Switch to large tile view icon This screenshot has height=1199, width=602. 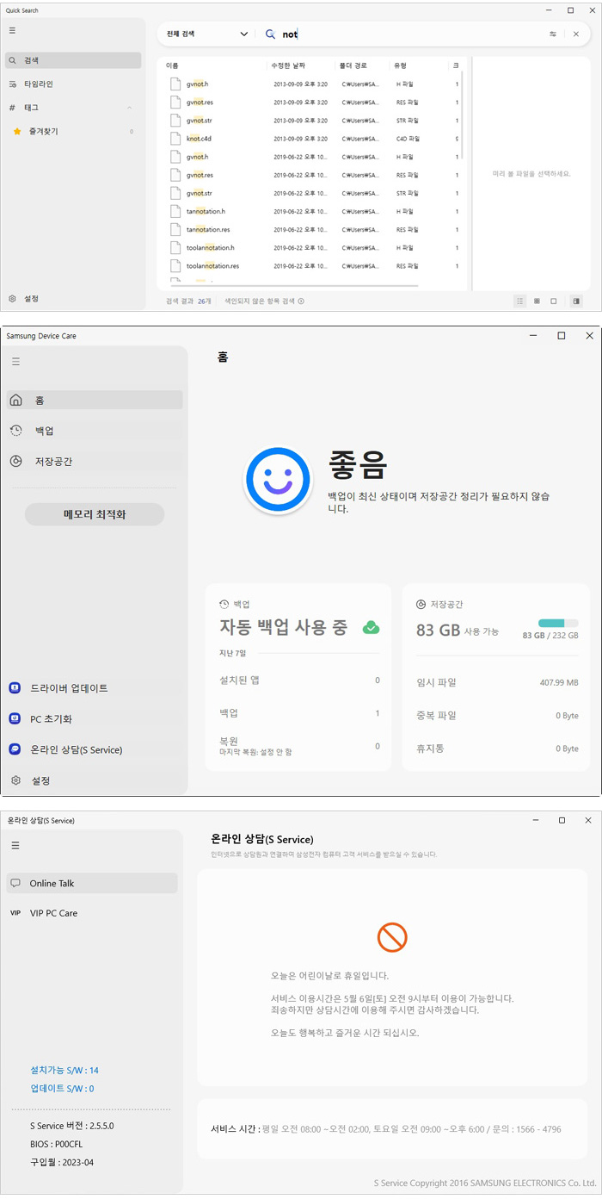tap(554, 301)
